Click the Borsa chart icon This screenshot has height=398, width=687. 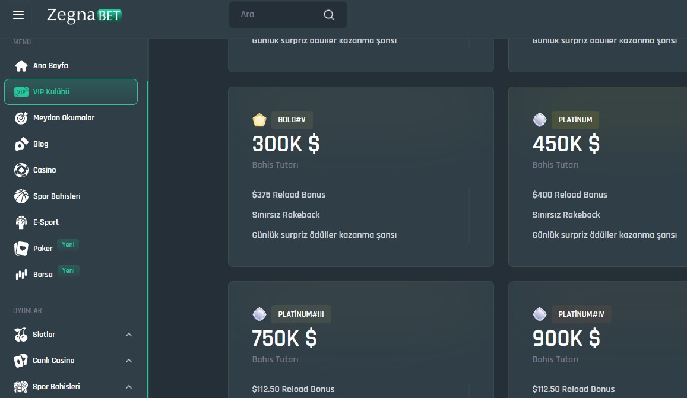tap(21, 274)
